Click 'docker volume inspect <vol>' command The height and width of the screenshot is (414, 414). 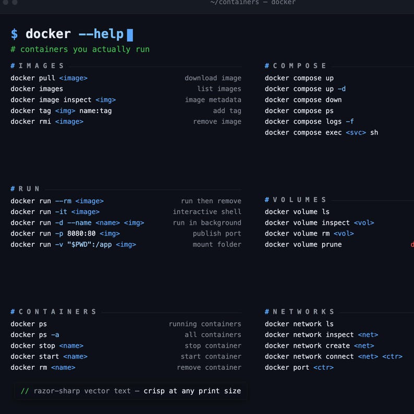[x=320, y=223]
